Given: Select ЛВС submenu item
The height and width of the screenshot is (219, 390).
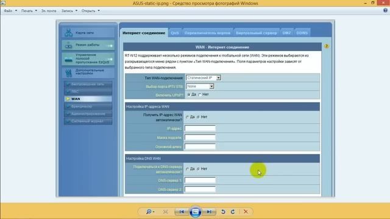Looking at the screenshot, I should click(88, 92).
